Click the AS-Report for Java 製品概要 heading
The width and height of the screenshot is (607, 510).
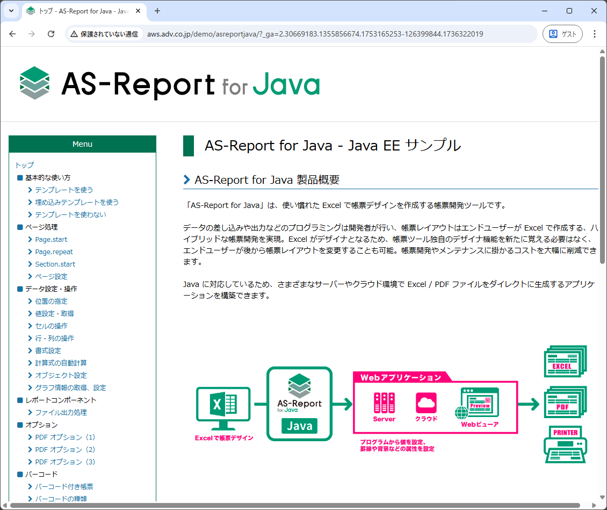pyautogui.click(x=267, y=179)
